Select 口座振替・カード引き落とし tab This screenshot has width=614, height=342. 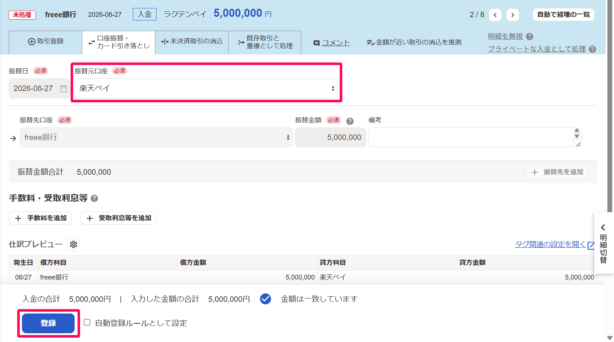click(119, 42)
